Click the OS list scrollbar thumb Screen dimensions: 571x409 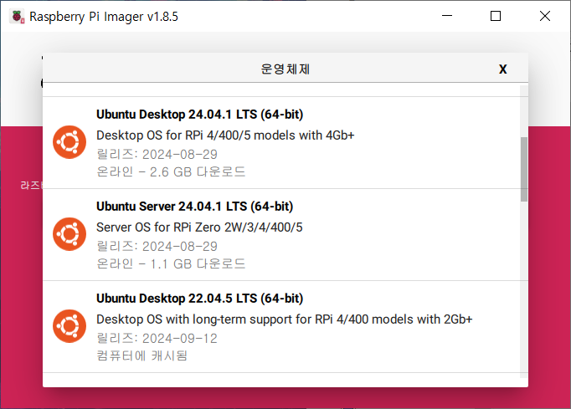coord(523,169)
